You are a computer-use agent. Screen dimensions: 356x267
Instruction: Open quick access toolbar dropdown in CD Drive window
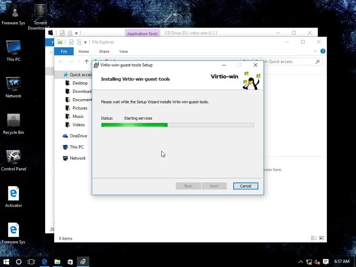point(76,33)
